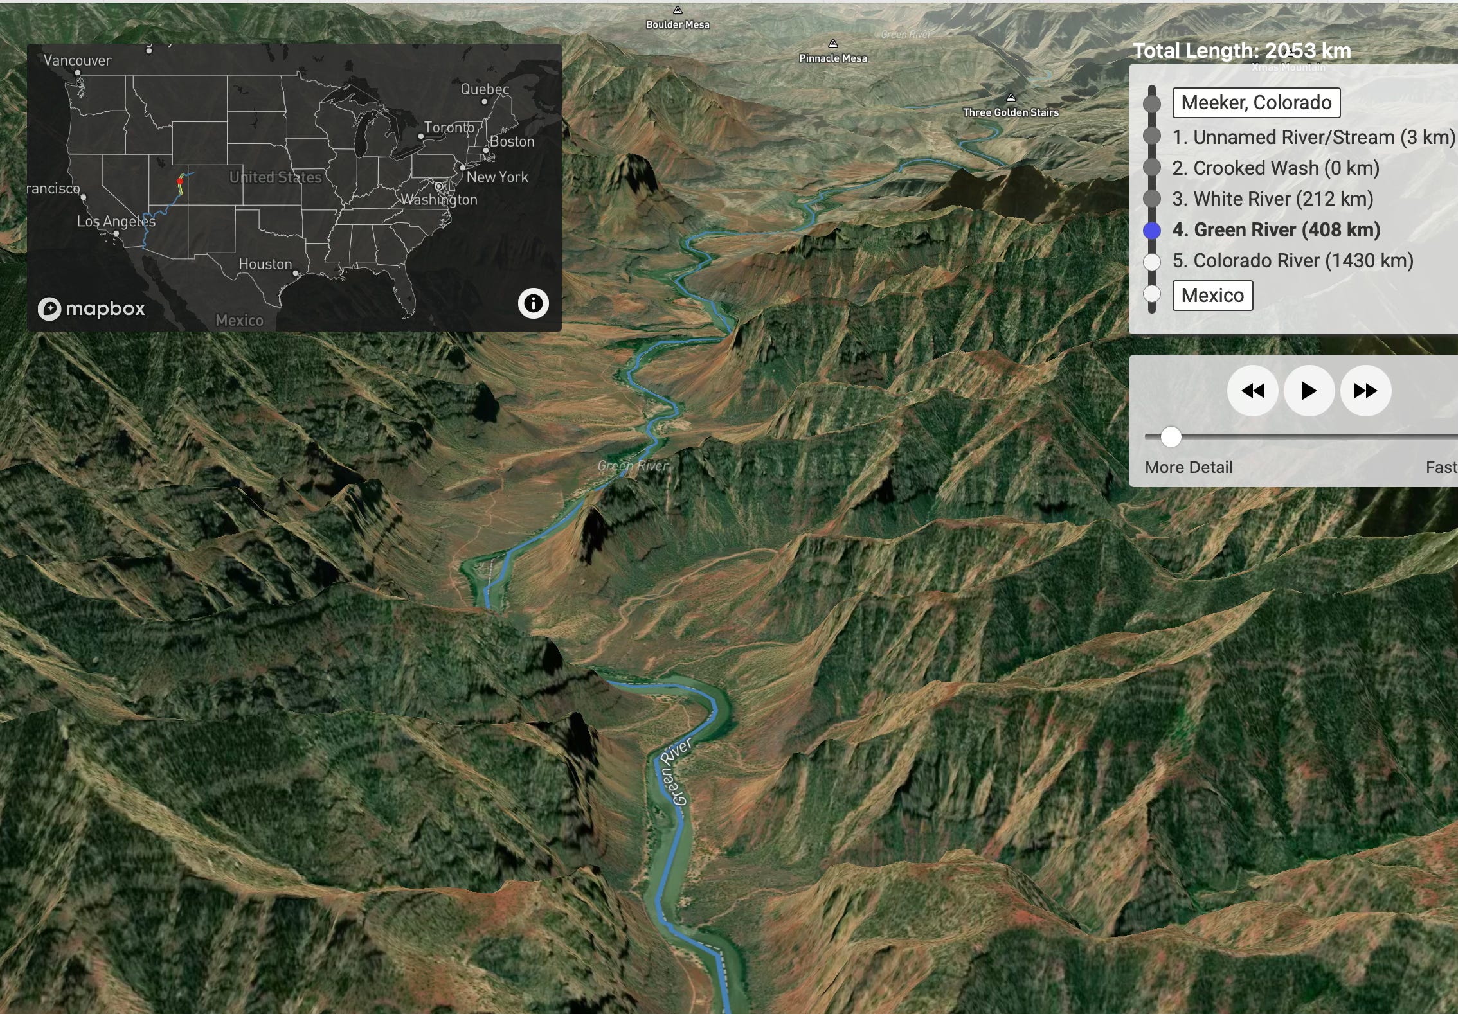The height and width of the screenshot is (1014, 1458).
Task: Click the rewind button
Action: [x=1252, y=391]
